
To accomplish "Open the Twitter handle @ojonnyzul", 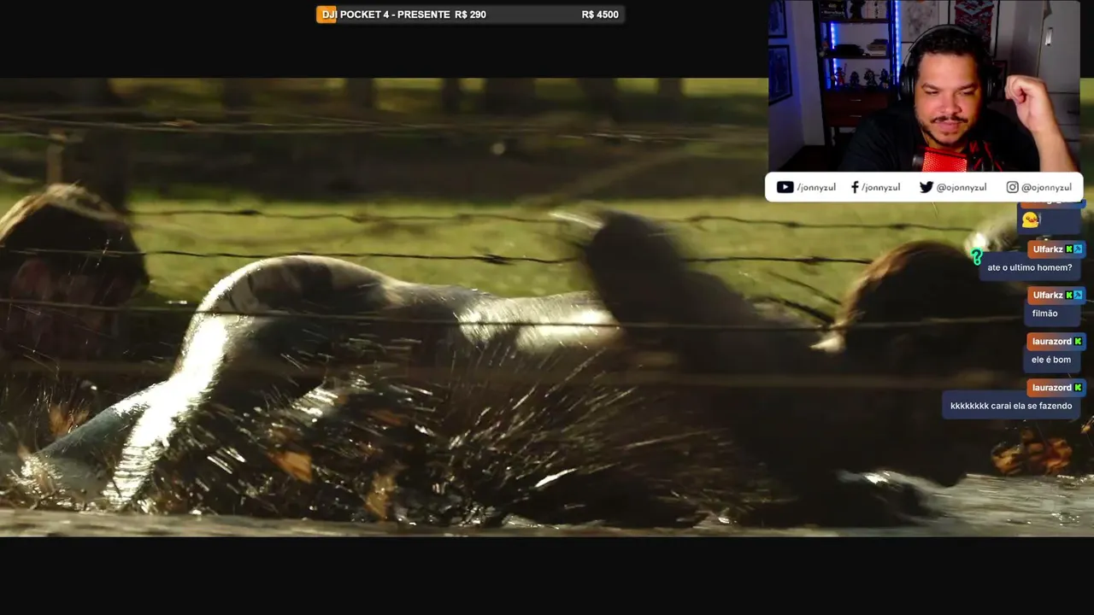I will (962, 188).
